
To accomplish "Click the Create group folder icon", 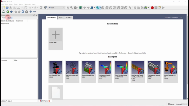I will 139,8.
